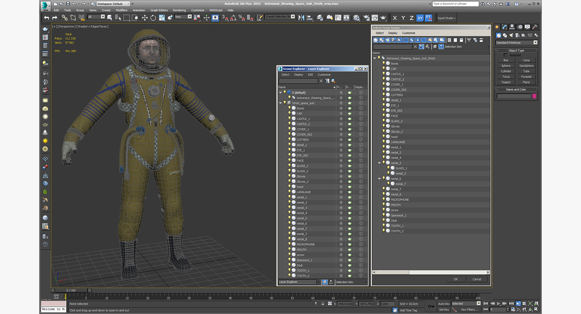Toggle AutoGrid checkbox
Image resolution: width=581 pixels, height=314 pixels.
coord(506,55)
